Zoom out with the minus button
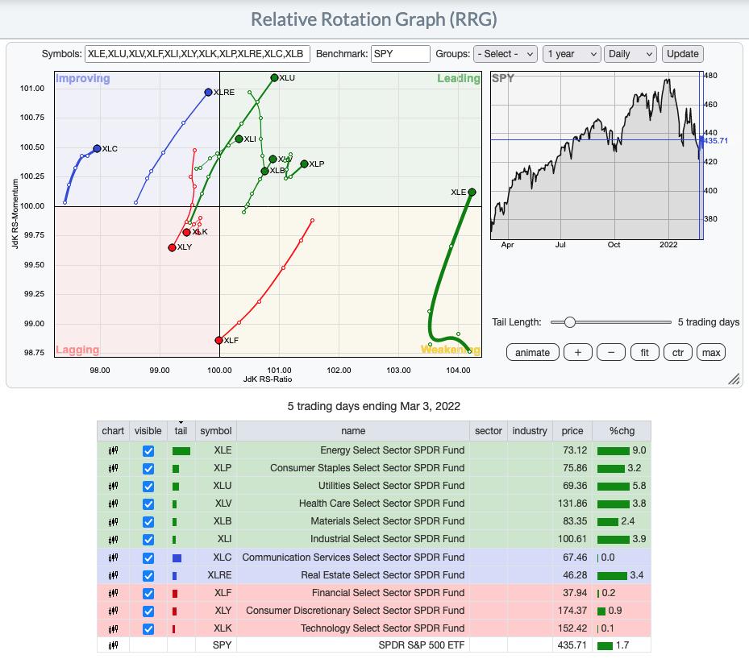 click(x=611, y=353)
